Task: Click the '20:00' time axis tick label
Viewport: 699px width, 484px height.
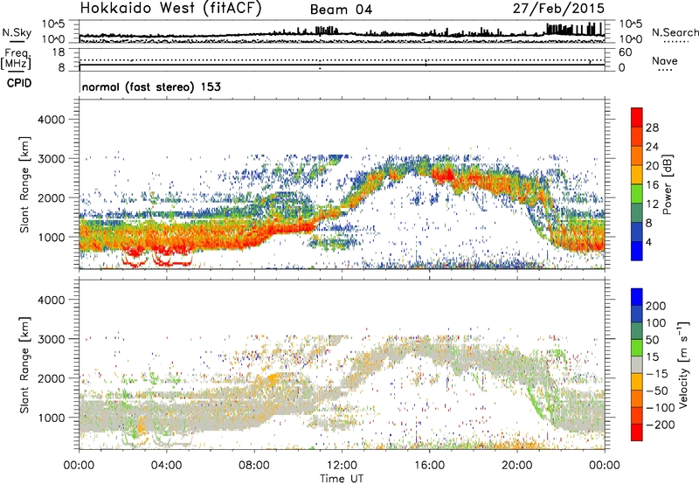Action: (x=517, y=465)
